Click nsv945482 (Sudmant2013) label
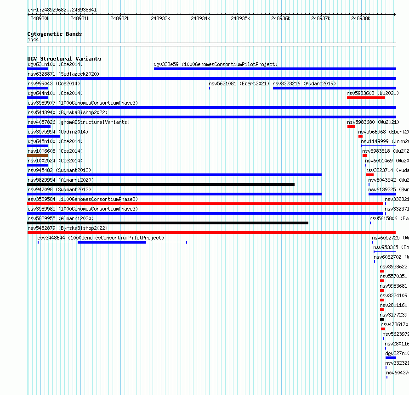 point(59,170)
